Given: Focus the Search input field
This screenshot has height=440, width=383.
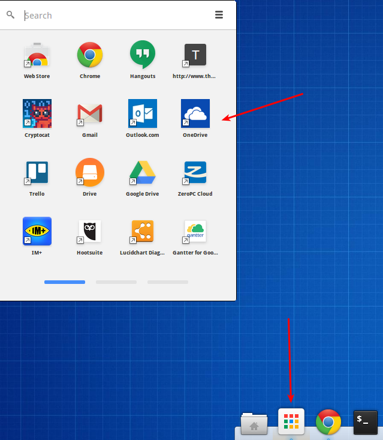Looking at the screenshot, I should coord(115,15).
